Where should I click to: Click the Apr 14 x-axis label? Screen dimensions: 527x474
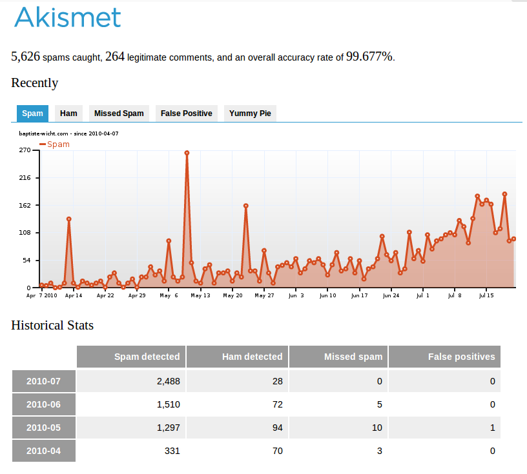point(74,295)
